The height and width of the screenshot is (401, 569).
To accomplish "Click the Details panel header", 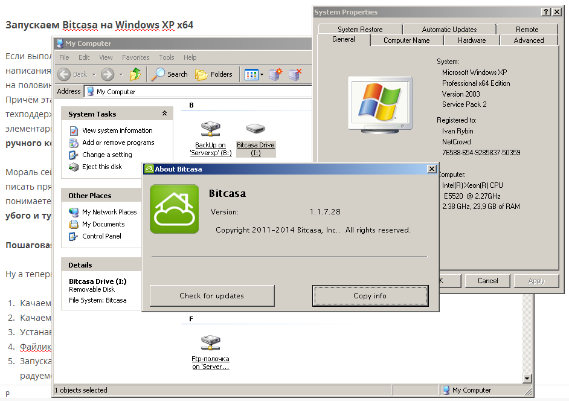I will [x=101, y=265].
